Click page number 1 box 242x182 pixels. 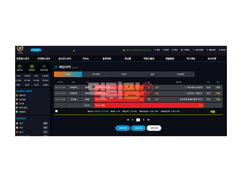(x=138, y=120)
